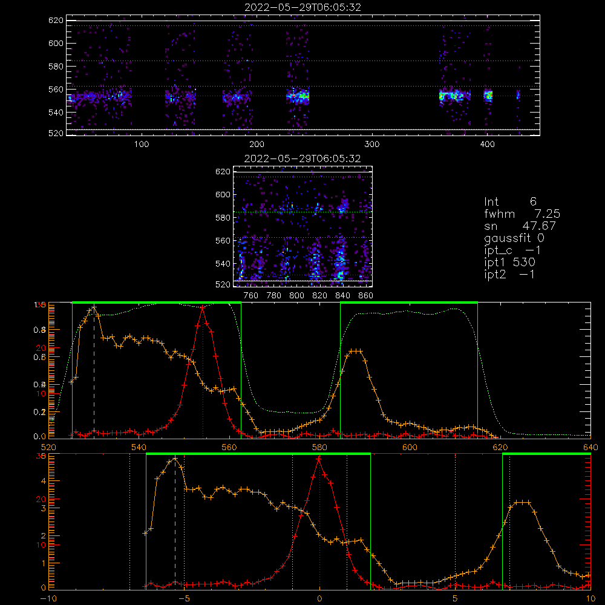The image size is (605, 605).
Task: Select the "gaussfit 0" parameter line
Action: pyautogui.click(x=514, y=238)
